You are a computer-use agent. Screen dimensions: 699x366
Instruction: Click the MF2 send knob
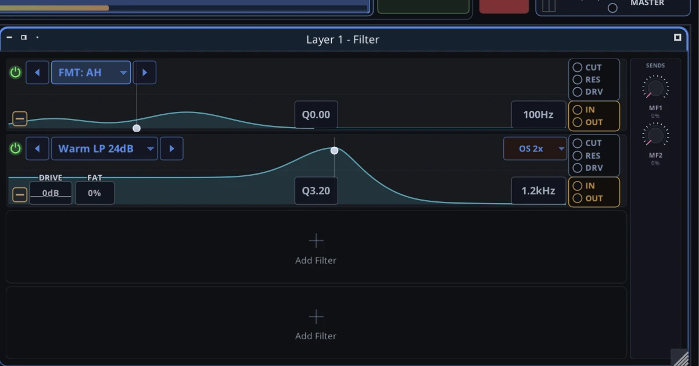[655, 136]
